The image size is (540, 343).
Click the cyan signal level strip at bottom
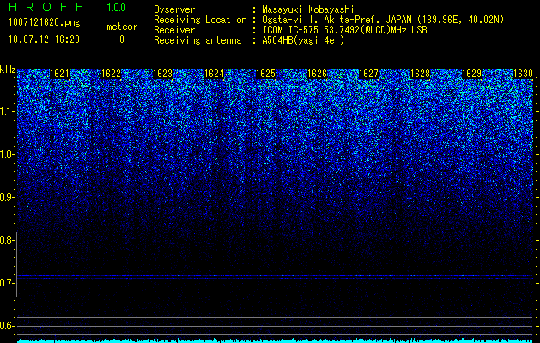(x=275, y=340)
